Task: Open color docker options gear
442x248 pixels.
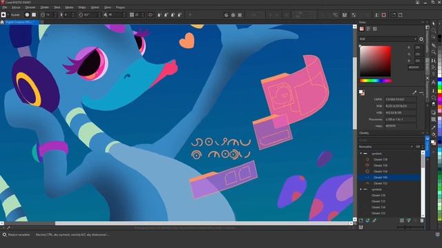Action: coord(421,39)
